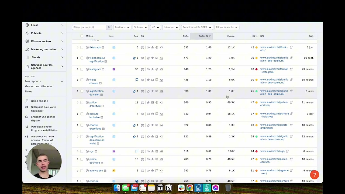Open Google Chrome from the Dock
This screenshot has height=194, width=345.
[x=190, y=188]
